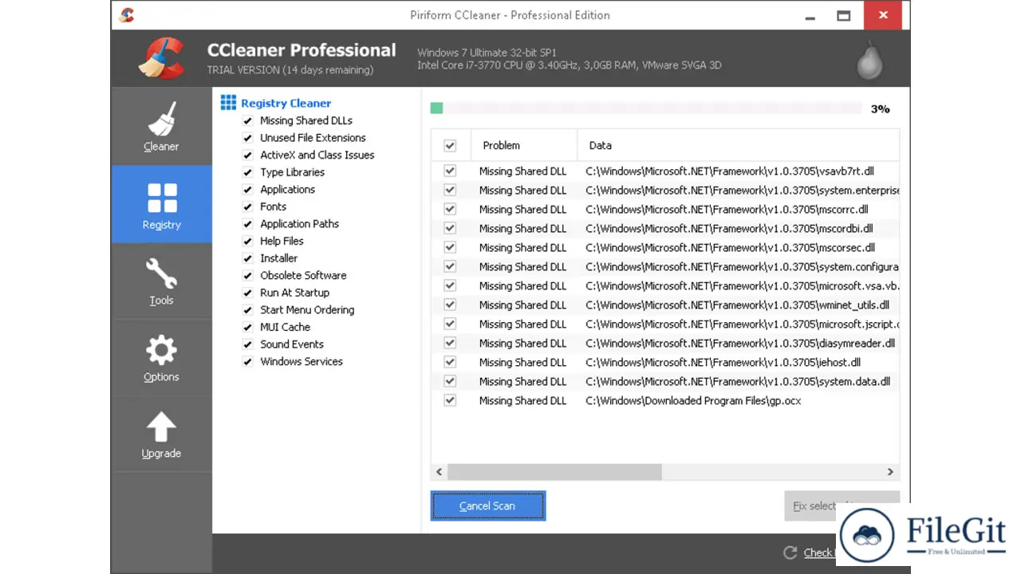Image resolution: width=1021 pixels, height=574 pixels.
Task: Uncheck the system.data.dll result row
Action: [450, 381]
